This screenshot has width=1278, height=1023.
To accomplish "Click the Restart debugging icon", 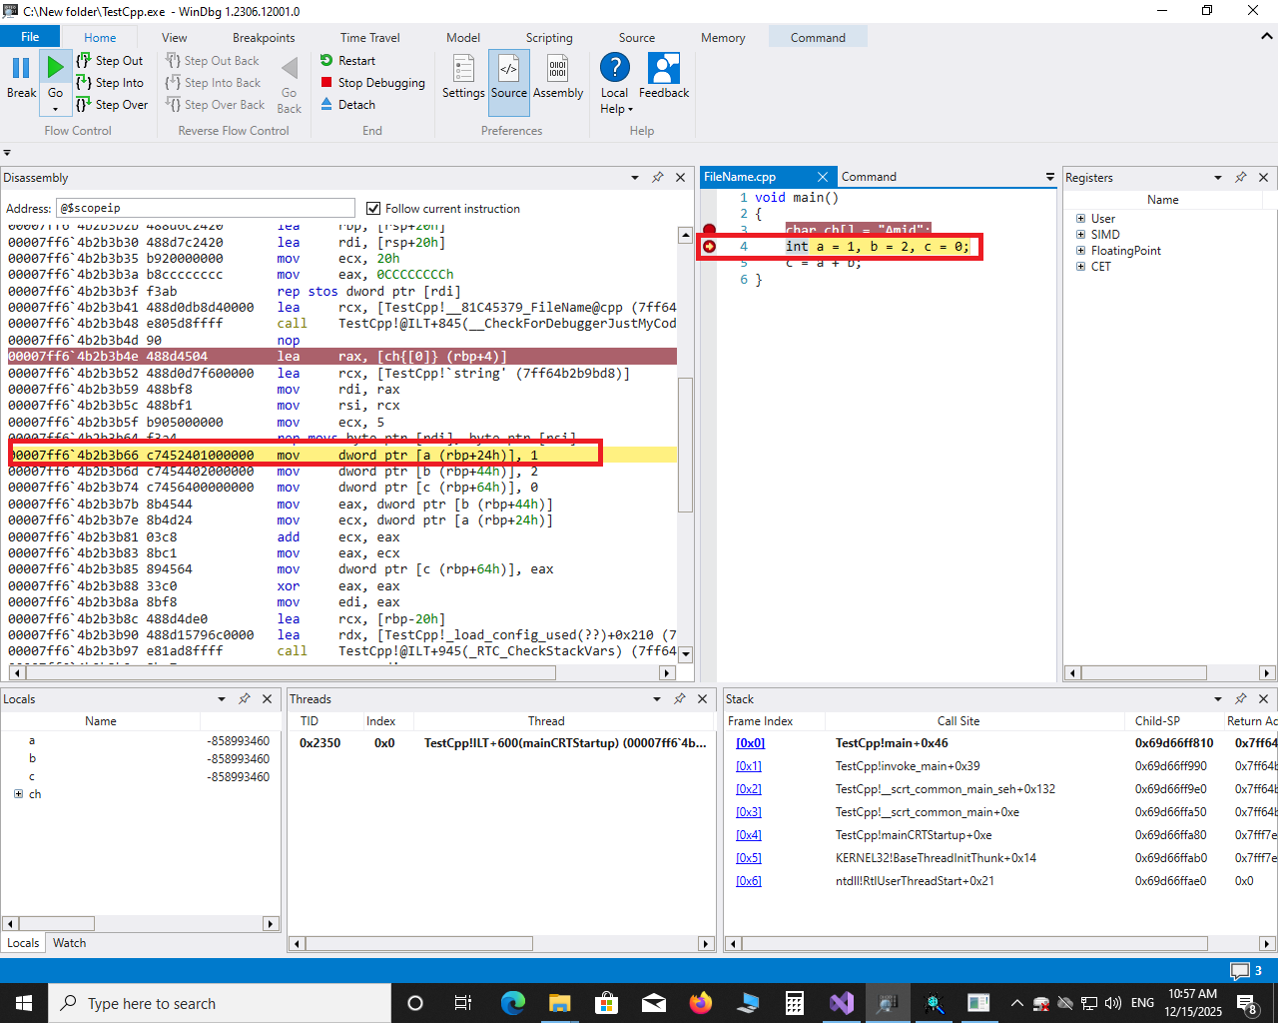I will (x=326, y=61).
